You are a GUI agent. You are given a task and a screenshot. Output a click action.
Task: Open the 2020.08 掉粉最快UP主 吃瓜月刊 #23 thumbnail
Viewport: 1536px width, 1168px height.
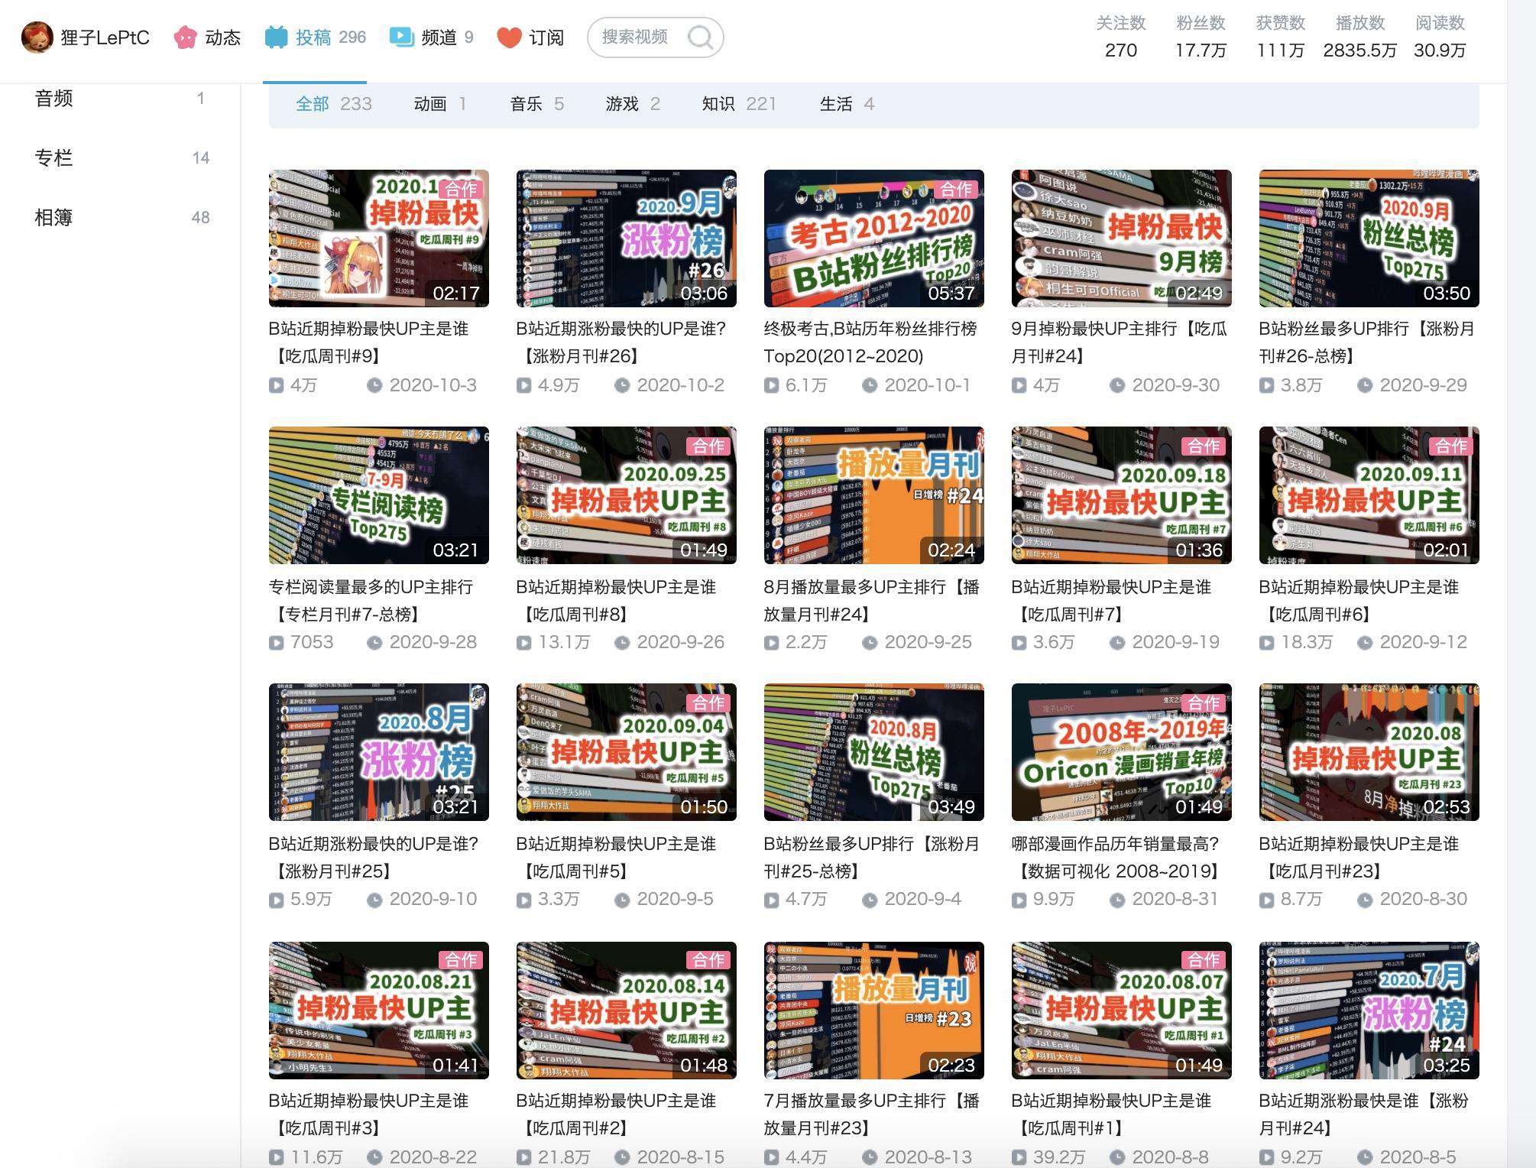click(x=1369, y=752)
